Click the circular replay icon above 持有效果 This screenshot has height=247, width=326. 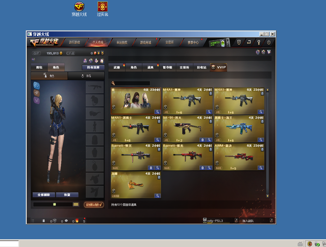[x=91, y=61]
